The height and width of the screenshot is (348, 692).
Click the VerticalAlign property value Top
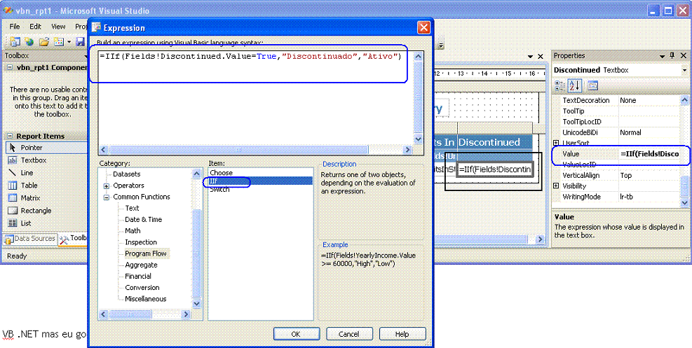point(650,175)
